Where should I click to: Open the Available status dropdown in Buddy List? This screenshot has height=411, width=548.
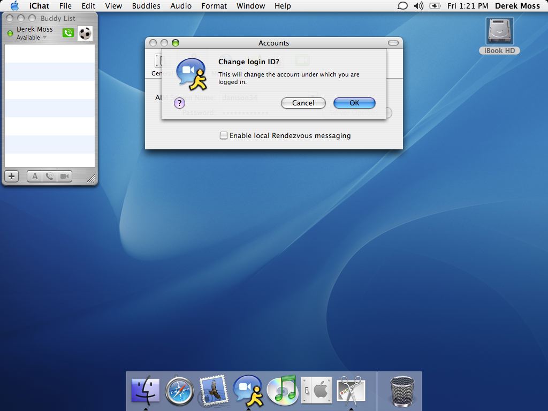pyautogui.click(x=32, y=37)
